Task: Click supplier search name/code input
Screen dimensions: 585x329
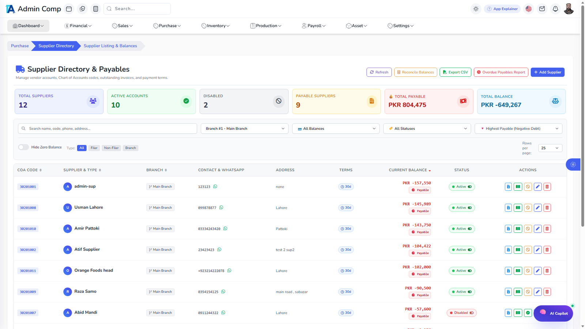Action: click(x=107, y=129)
